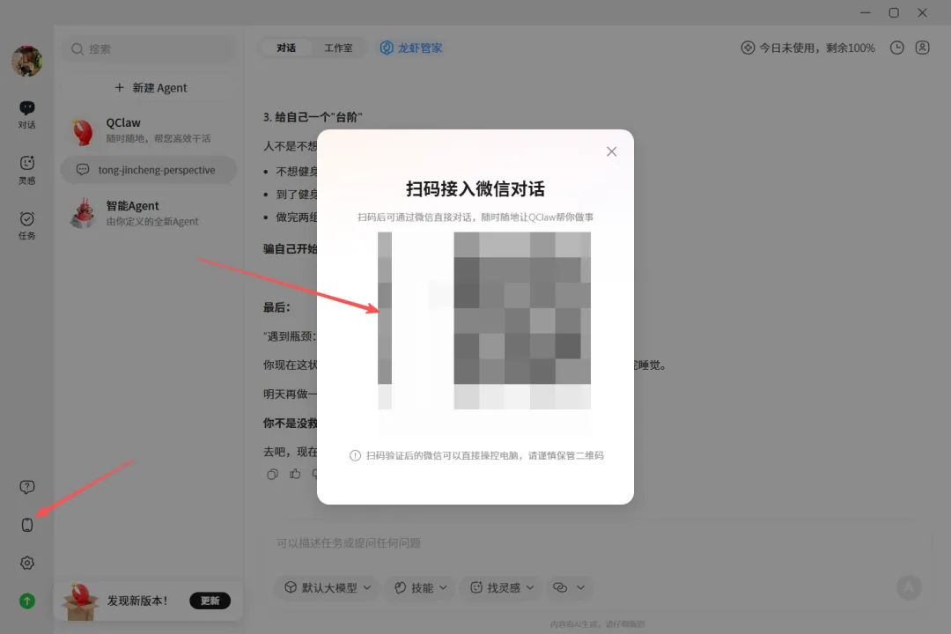The width and height of the screenshot is (951, 634).
Task: Click 新建 Agent button
Action: (x=149, y=88)
